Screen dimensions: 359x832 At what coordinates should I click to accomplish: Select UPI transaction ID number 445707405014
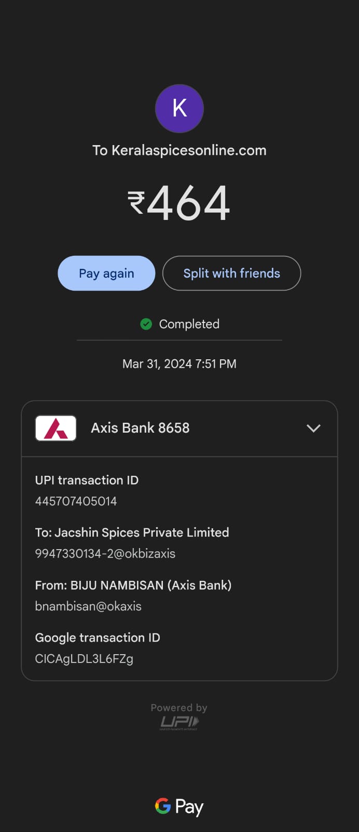point(76,501)
